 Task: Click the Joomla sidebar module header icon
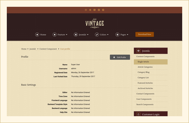pyautogui.click(x=138, y=51)
